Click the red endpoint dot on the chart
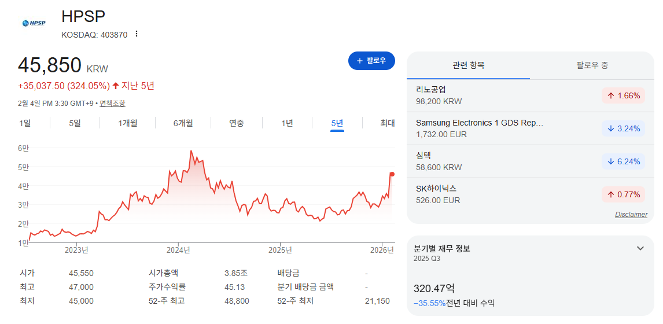The image size is (663, 324). click(392, 174)
